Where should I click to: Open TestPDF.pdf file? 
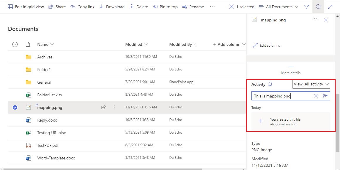tap(48, 145)
